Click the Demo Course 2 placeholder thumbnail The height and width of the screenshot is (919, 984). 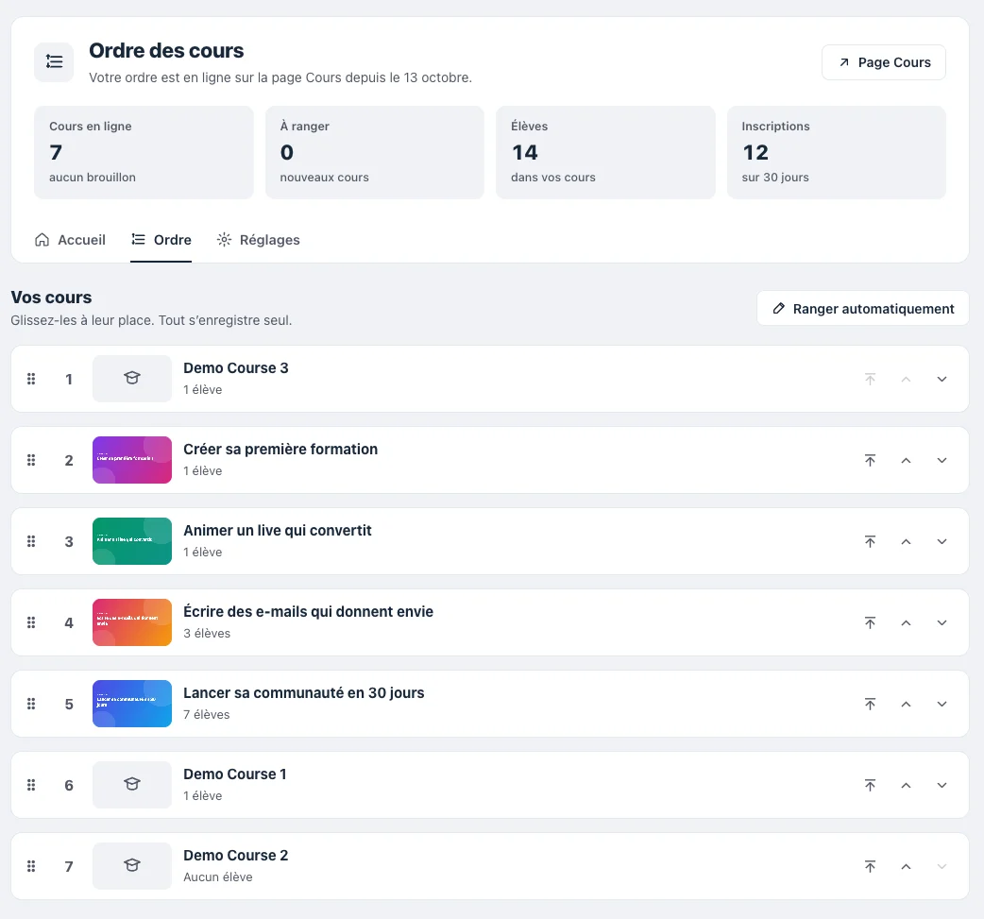pos(132,866)
